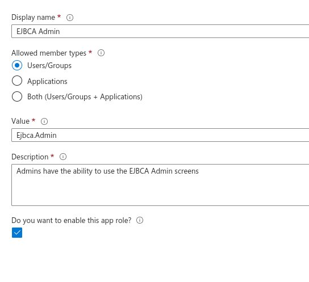309x282 pixels.
Task: Click the "Allowed member types" heading label
Action: 49,53
